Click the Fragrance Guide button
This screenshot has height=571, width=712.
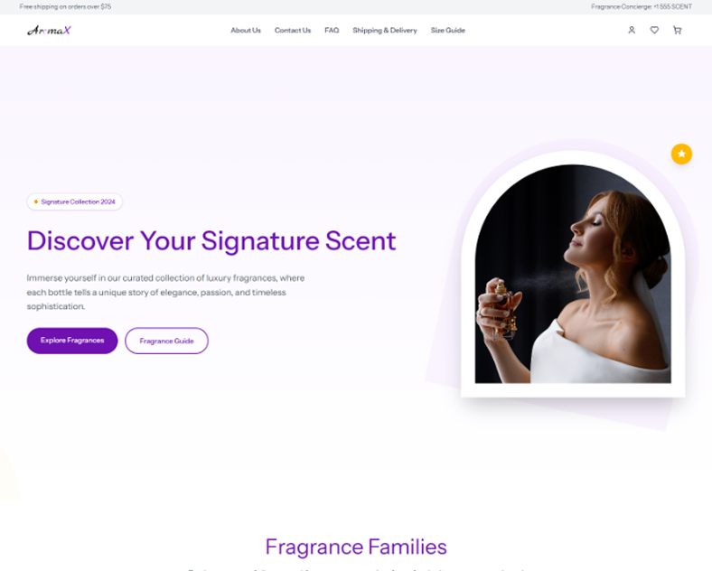166,341
